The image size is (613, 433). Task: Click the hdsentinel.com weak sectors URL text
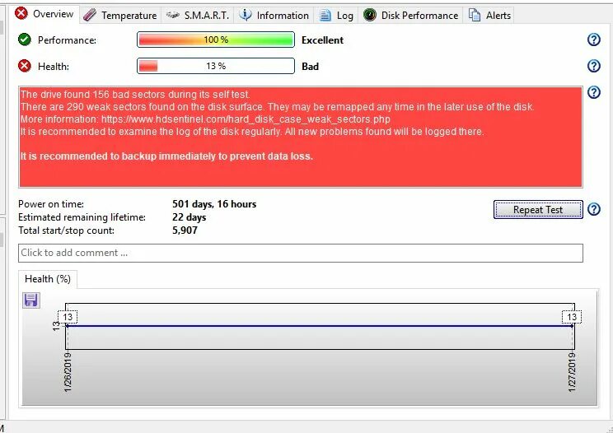(x=246, y=119)
